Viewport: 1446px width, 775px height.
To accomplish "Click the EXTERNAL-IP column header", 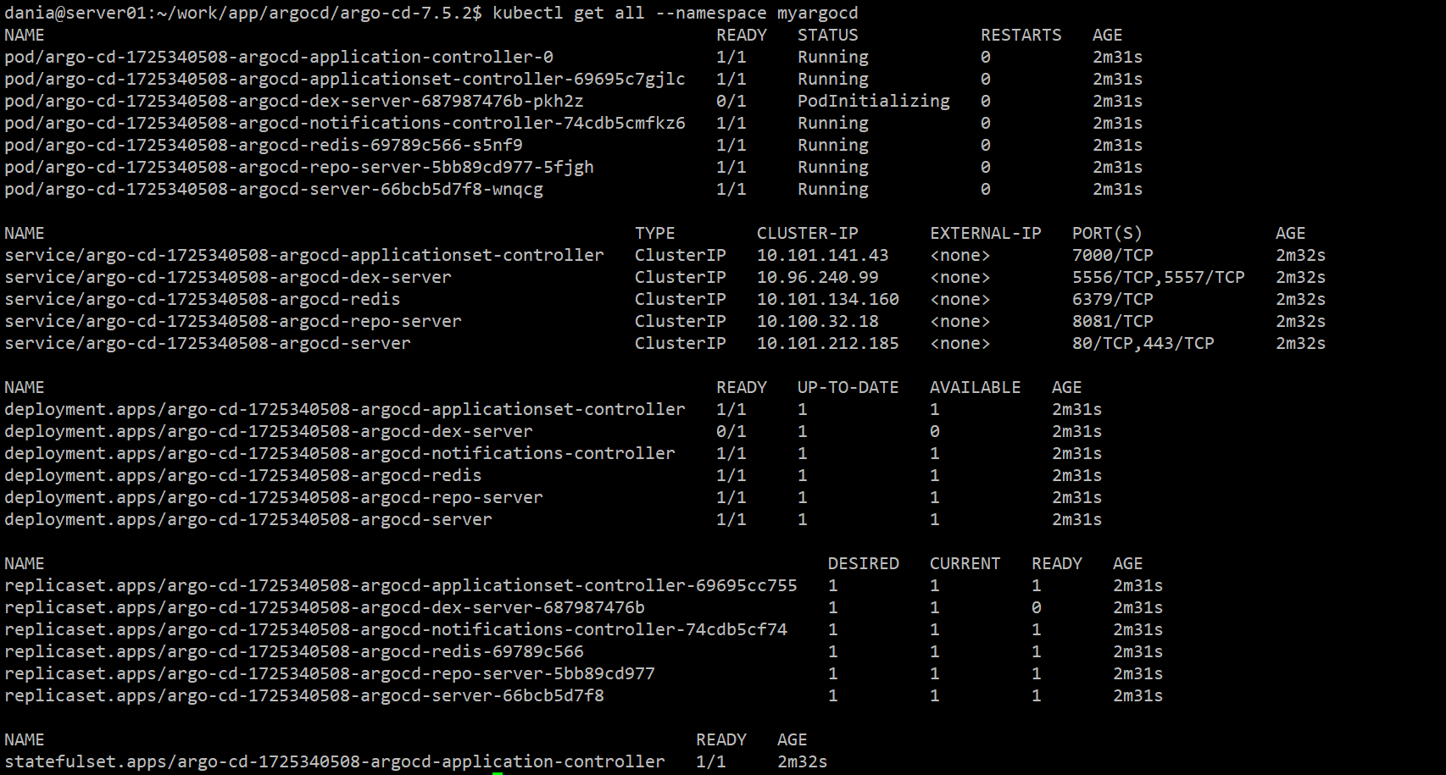I will [985, 233].
